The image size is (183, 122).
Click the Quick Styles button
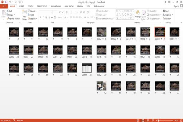click(x=144, y=15)
